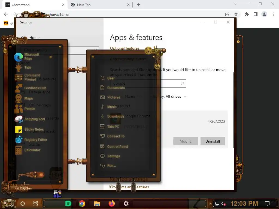Open Tips app in start menu
Viewport: 279px width, 209px height.
pos(23,67)
